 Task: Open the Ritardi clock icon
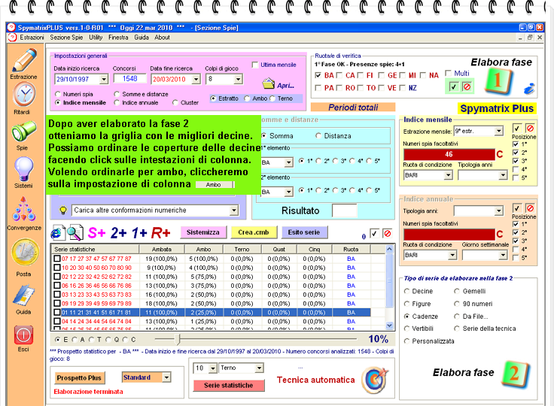[24, 94]
